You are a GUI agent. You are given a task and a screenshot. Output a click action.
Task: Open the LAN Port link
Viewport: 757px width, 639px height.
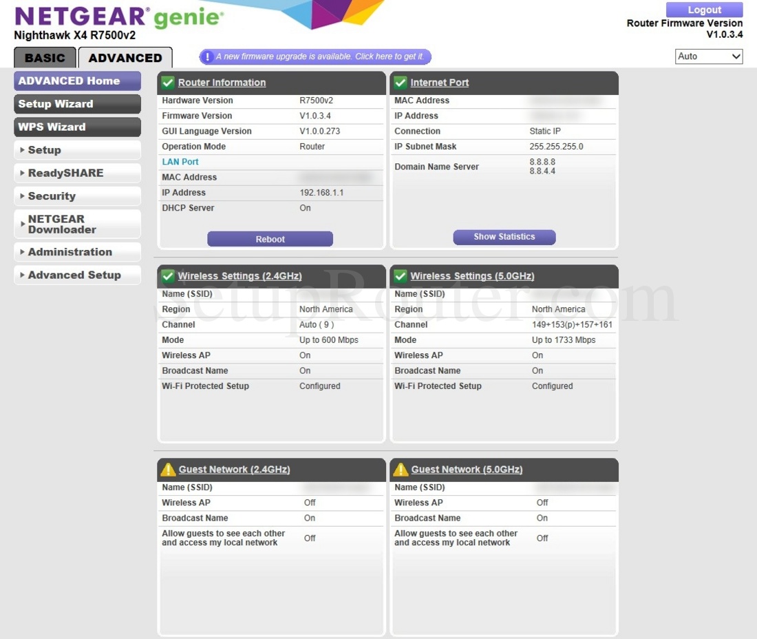click(180, 161)
